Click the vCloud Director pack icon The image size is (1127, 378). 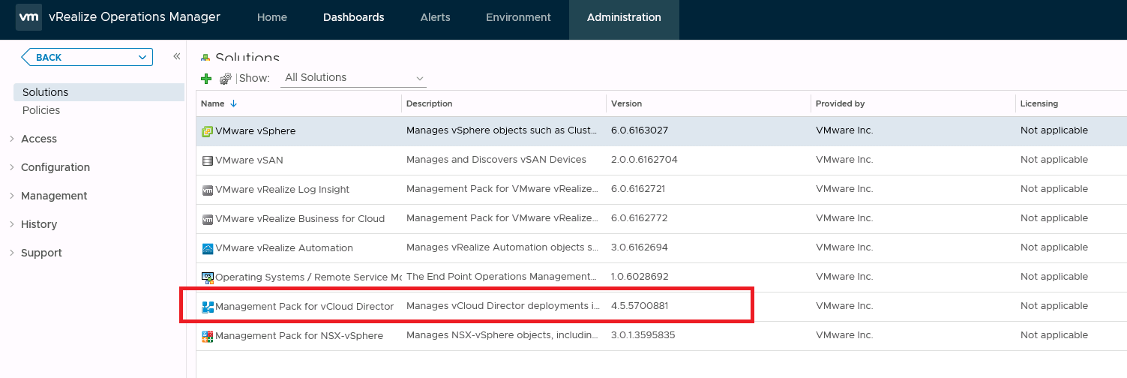[208, 307]
